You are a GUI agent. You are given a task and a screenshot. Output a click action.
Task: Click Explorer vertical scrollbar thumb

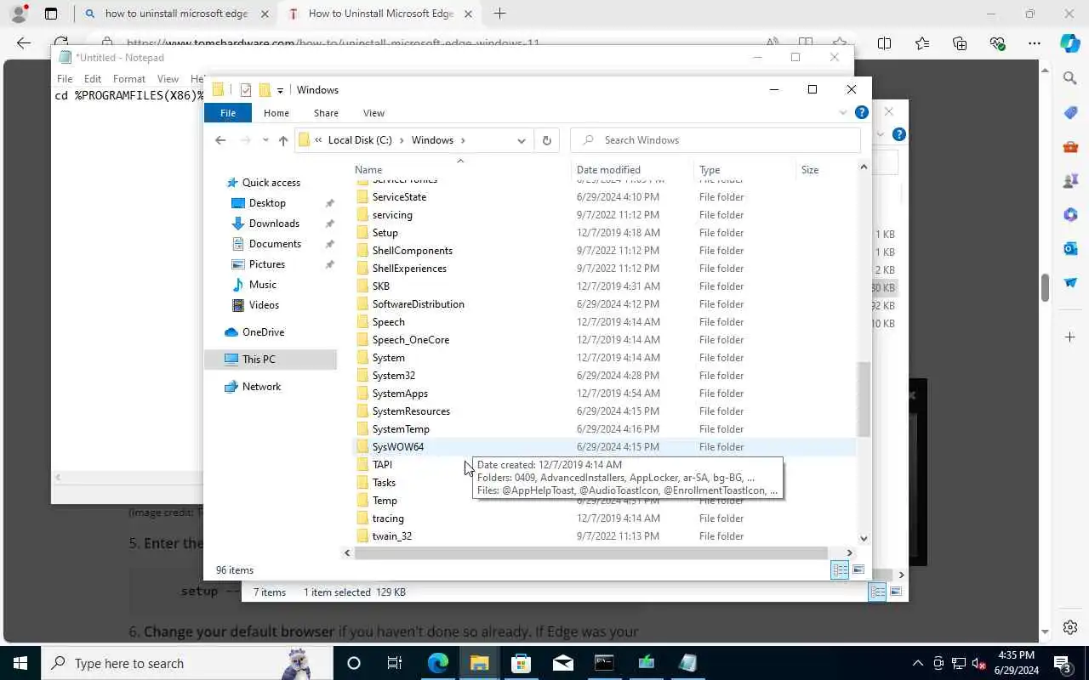pyautogui.click(x=864, y=399)
